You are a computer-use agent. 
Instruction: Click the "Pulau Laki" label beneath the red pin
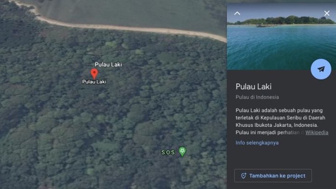94,81
